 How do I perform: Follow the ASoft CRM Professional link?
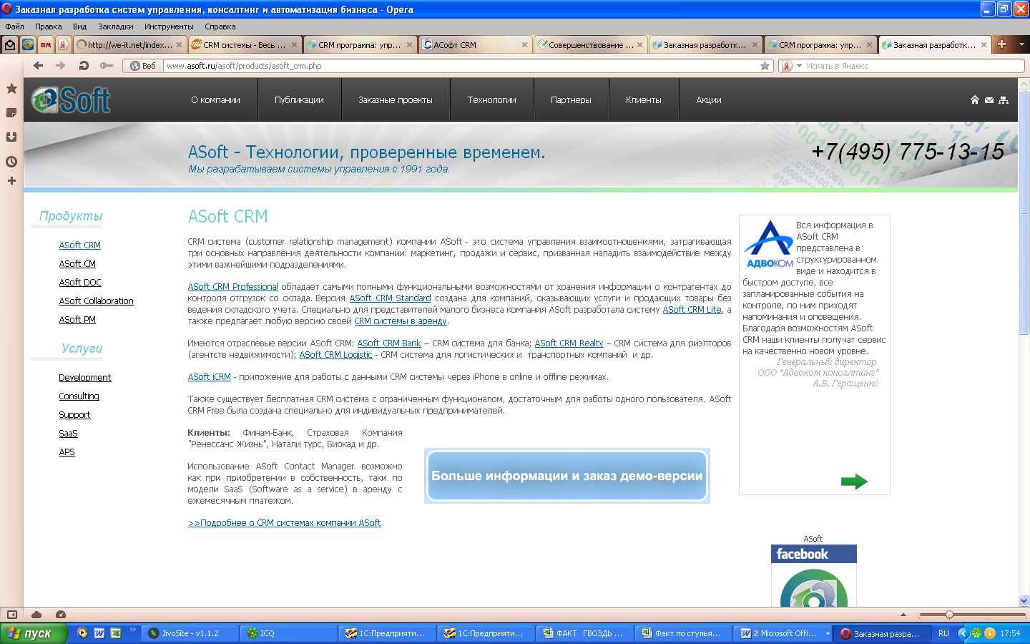pos(233,287)
